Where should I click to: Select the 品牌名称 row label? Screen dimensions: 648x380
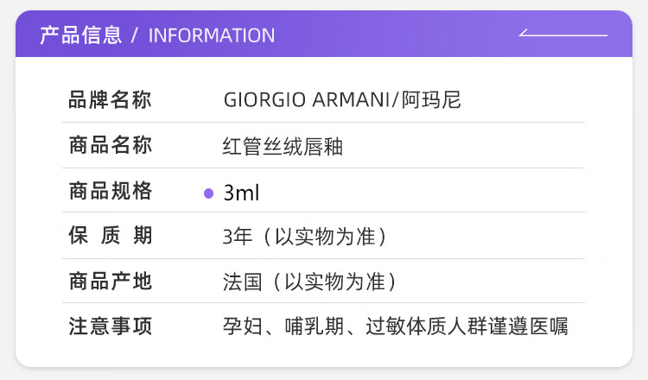tap(110, 100)
